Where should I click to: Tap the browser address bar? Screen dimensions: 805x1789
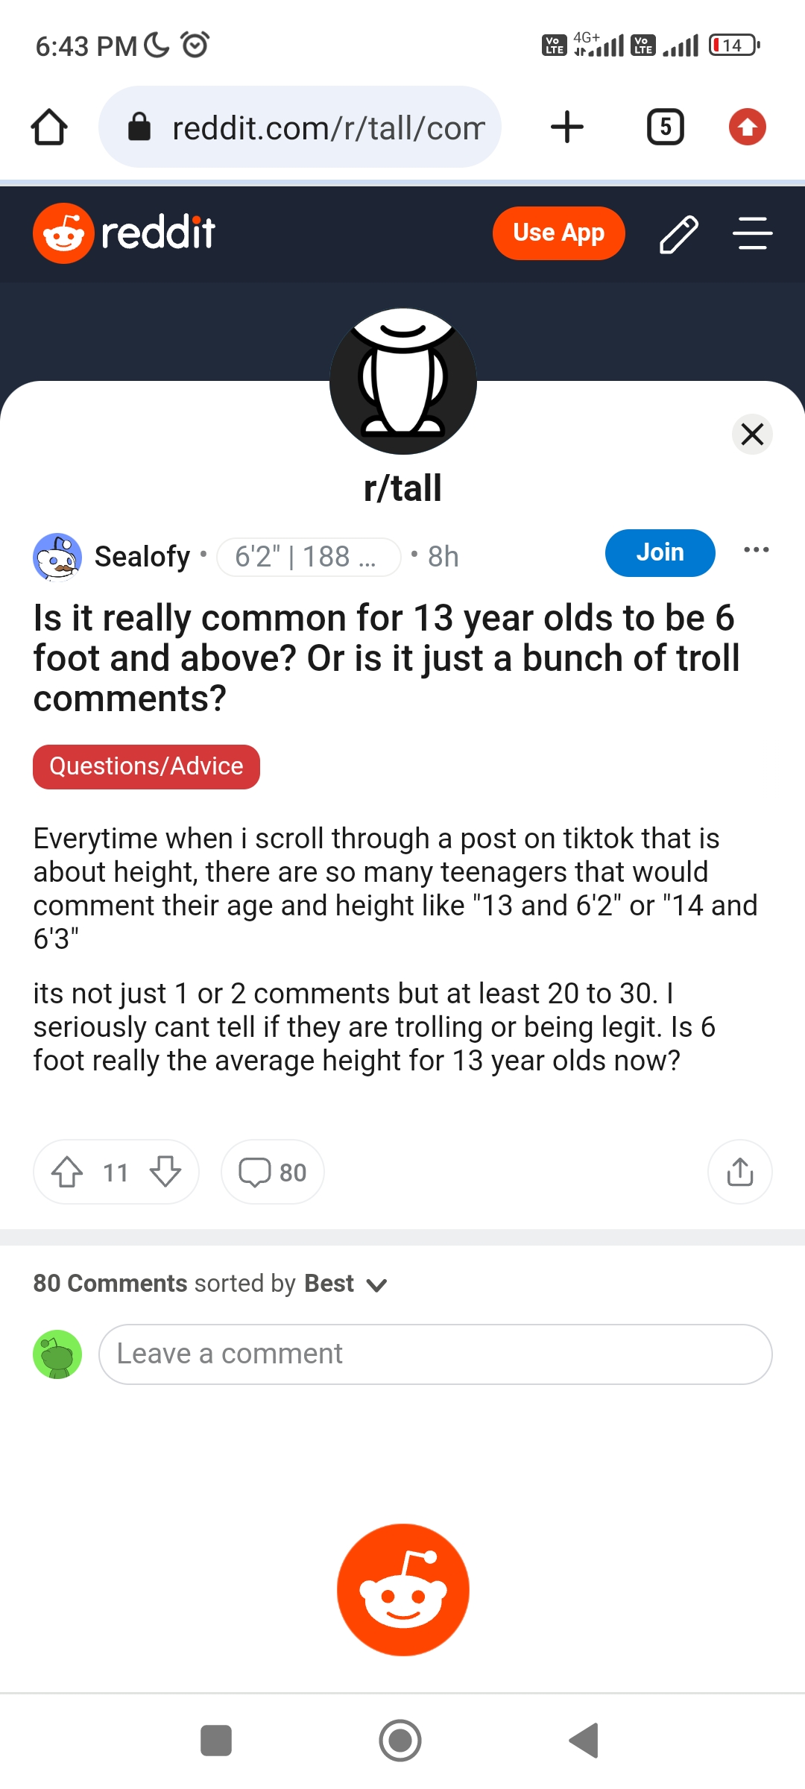pyautogui.click(x=300, y=127)
